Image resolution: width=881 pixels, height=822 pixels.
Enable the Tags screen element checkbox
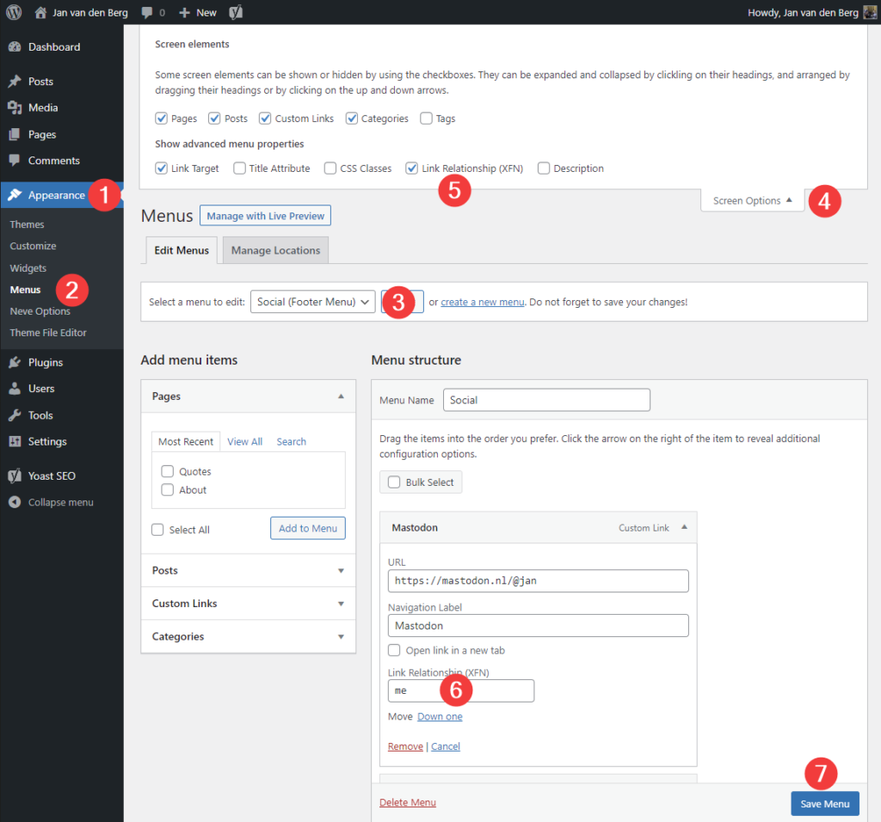426,119
